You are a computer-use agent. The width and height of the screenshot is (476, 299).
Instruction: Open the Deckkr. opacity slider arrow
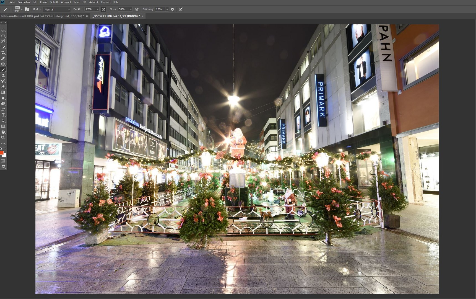pyautogui.click(x=98, y=9)
